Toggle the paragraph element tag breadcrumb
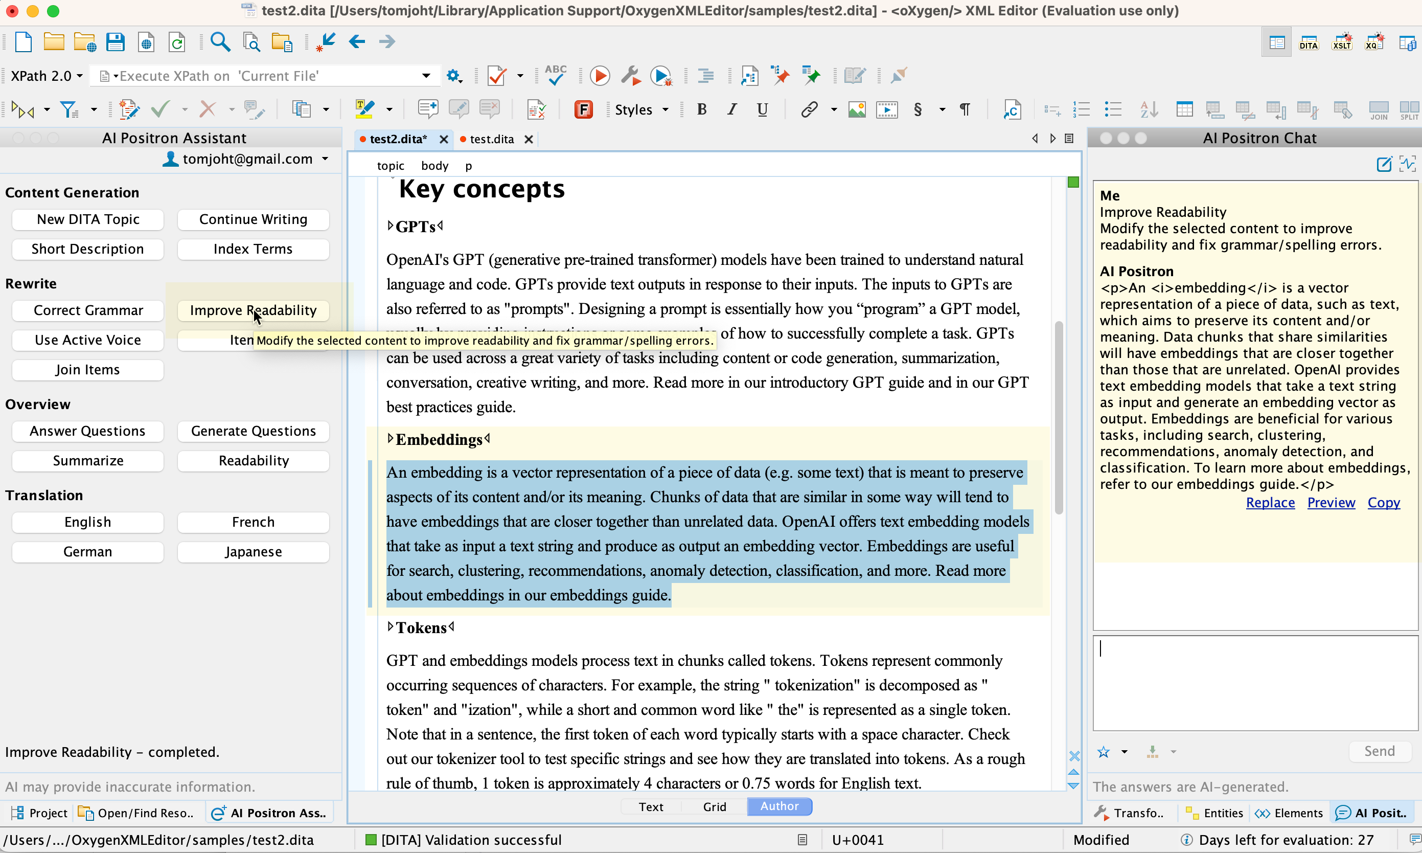Image resolution: width=1422 pixels, height=853 pixels. [x=469, y=166]
